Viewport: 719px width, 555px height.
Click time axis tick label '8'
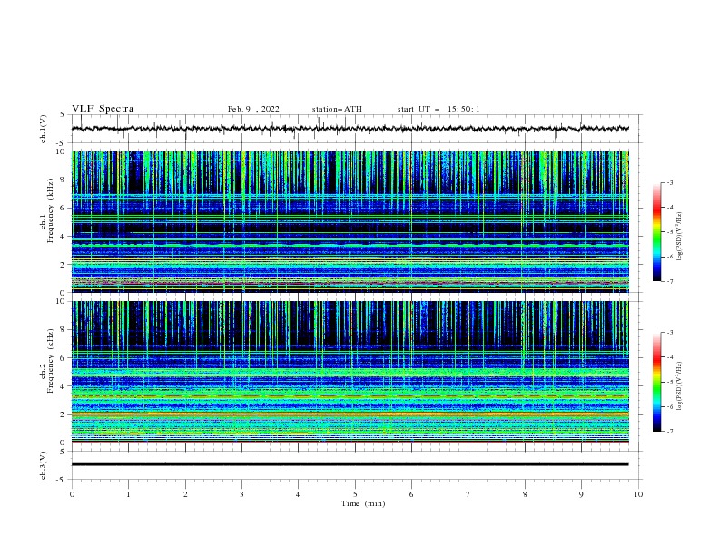pos(525,494)
